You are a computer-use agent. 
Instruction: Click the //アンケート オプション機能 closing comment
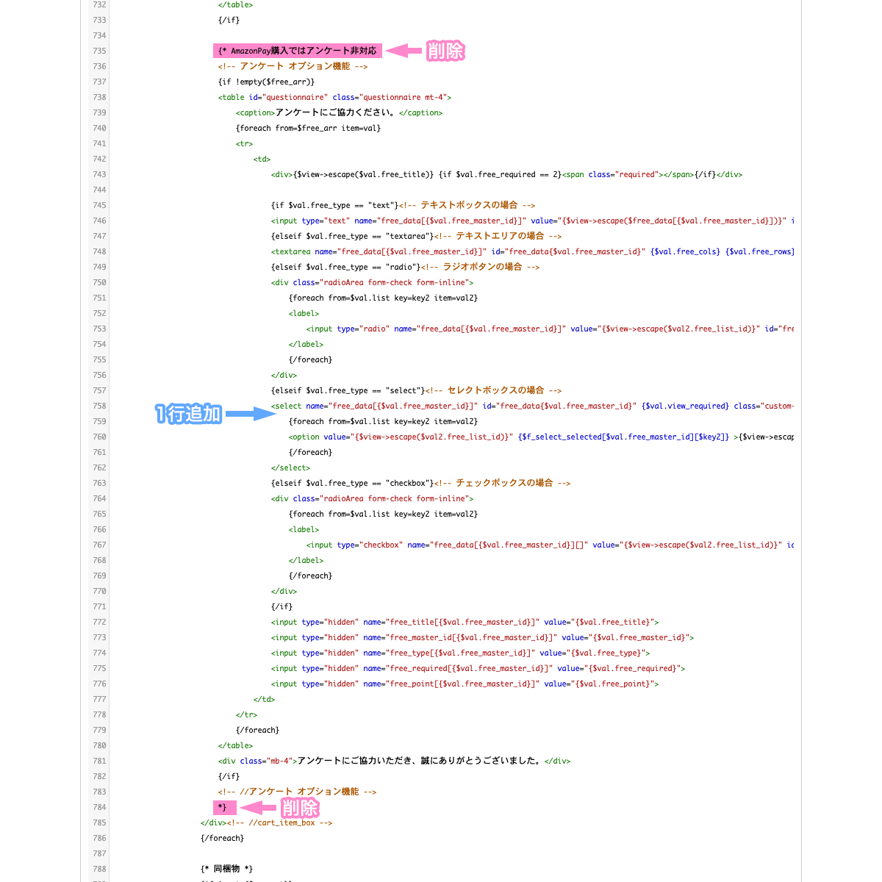pos(297,792)
